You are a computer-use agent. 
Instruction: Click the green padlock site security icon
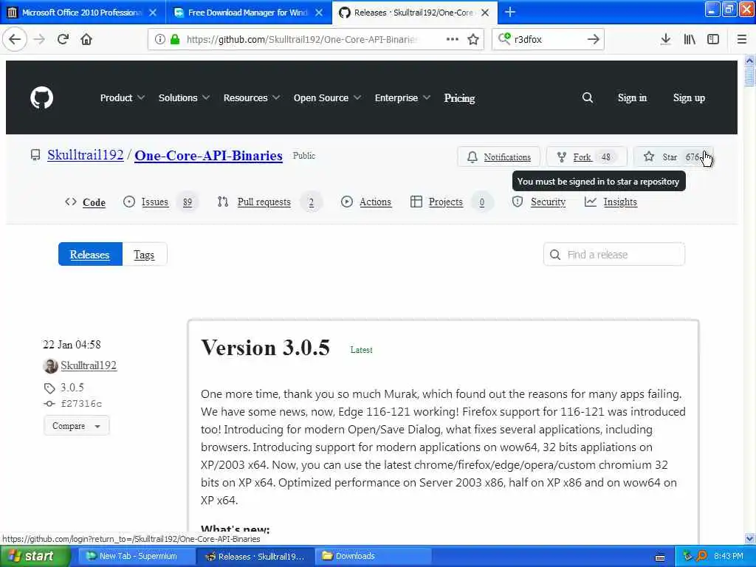coord(175,40)
